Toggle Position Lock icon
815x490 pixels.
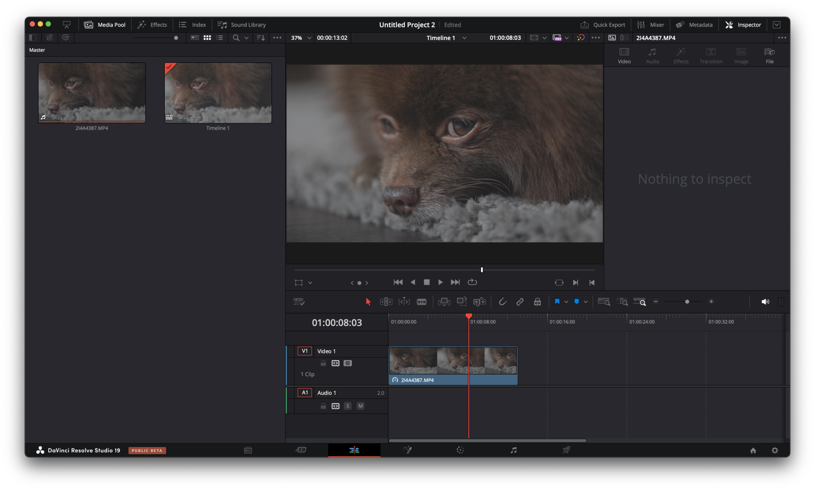point(537,302)
